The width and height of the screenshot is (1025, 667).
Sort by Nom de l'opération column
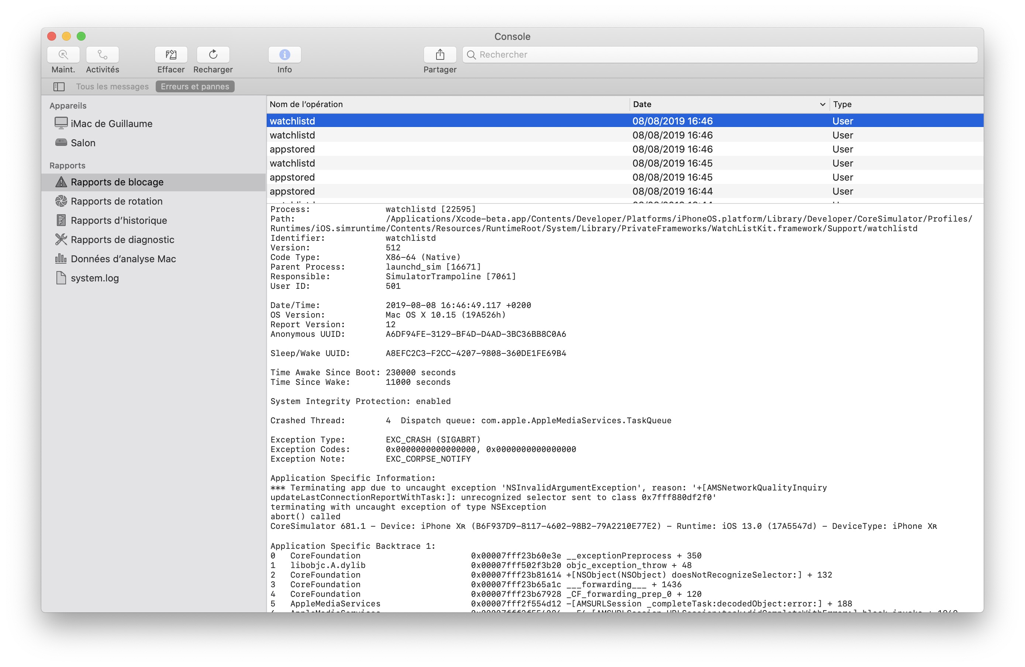[448, 105]
